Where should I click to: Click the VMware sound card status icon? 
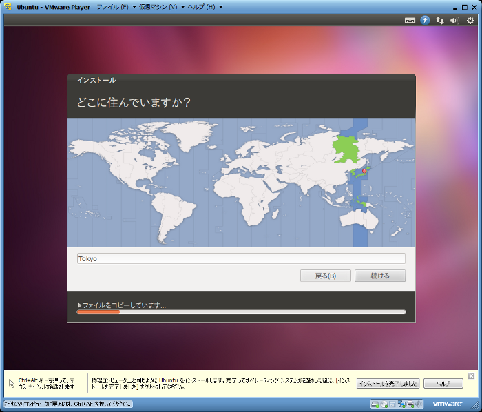(x=418, y=404)
